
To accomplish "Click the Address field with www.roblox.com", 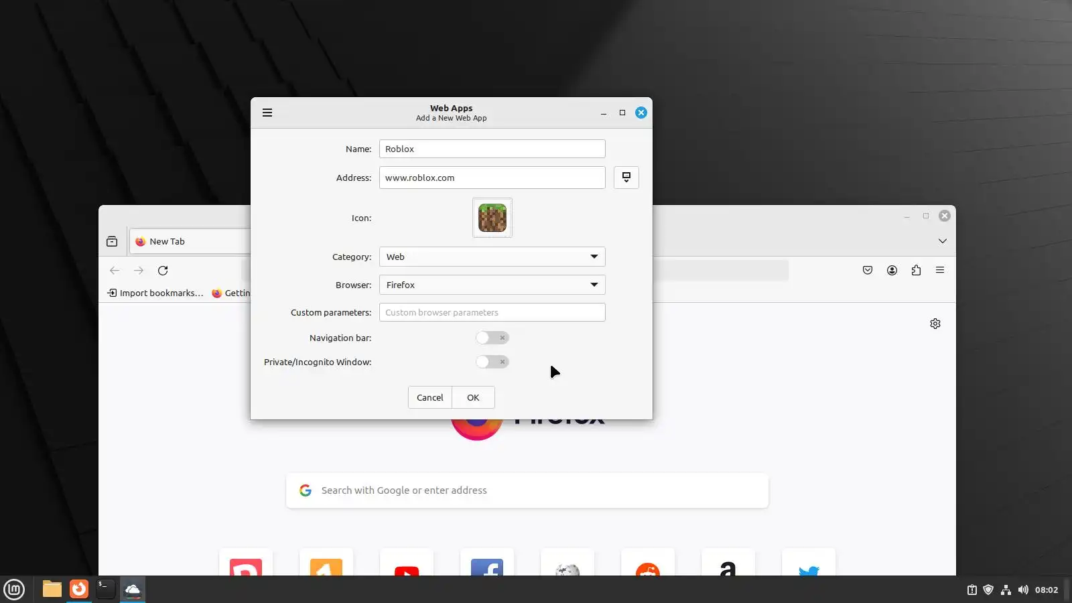I will point(492,178).
